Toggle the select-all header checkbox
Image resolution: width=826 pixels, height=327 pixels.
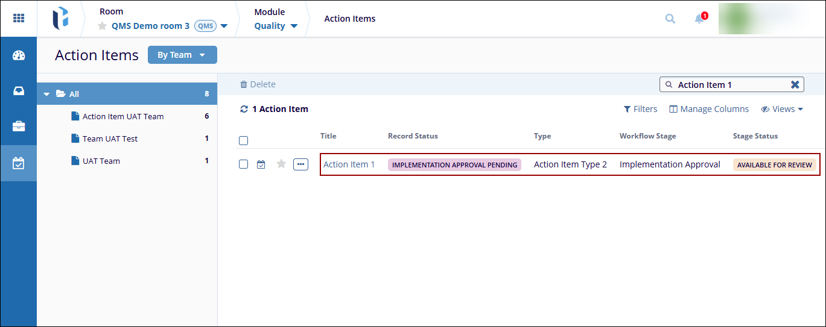(244, 141)
